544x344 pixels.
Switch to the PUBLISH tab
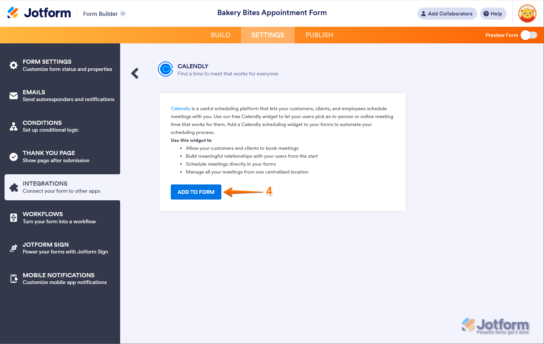click(319, 35)
